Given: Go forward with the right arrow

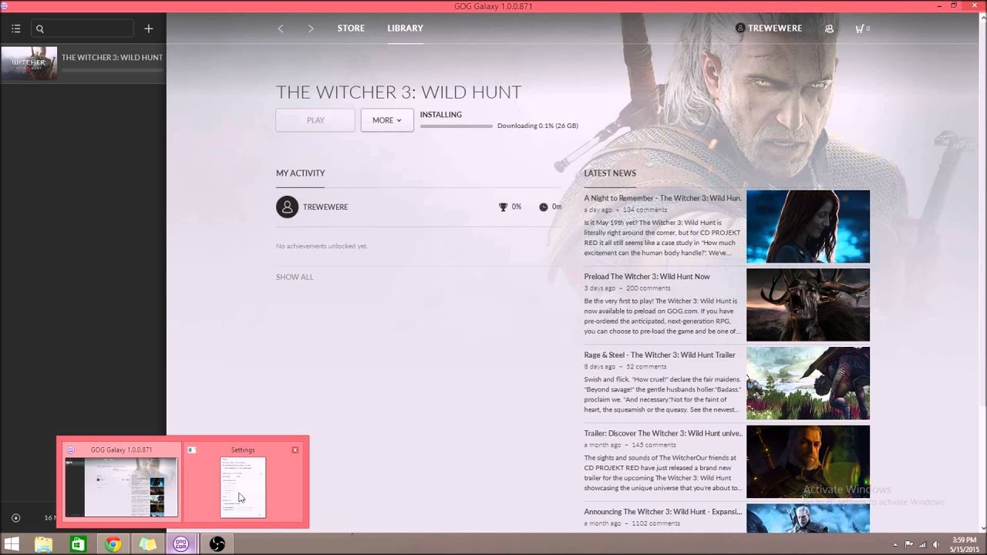Looking at the screenshot, I should (311, 29).
